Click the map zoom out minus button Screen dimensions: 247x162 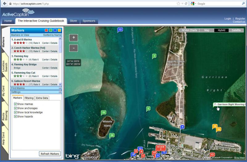73,48
